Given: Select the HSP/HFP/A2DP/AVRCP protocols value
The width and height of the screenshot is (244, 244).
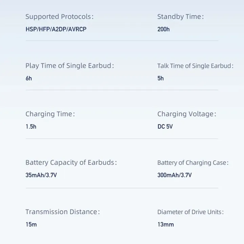Looking at the screenshot, I should point(56,29).
